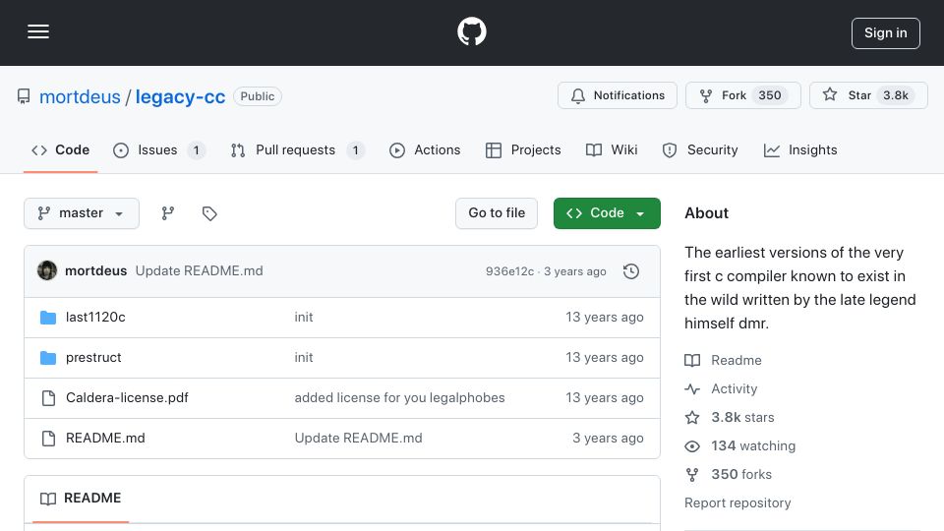Star the repository with the Star button
Screen dimensions: 944x531
868,95
